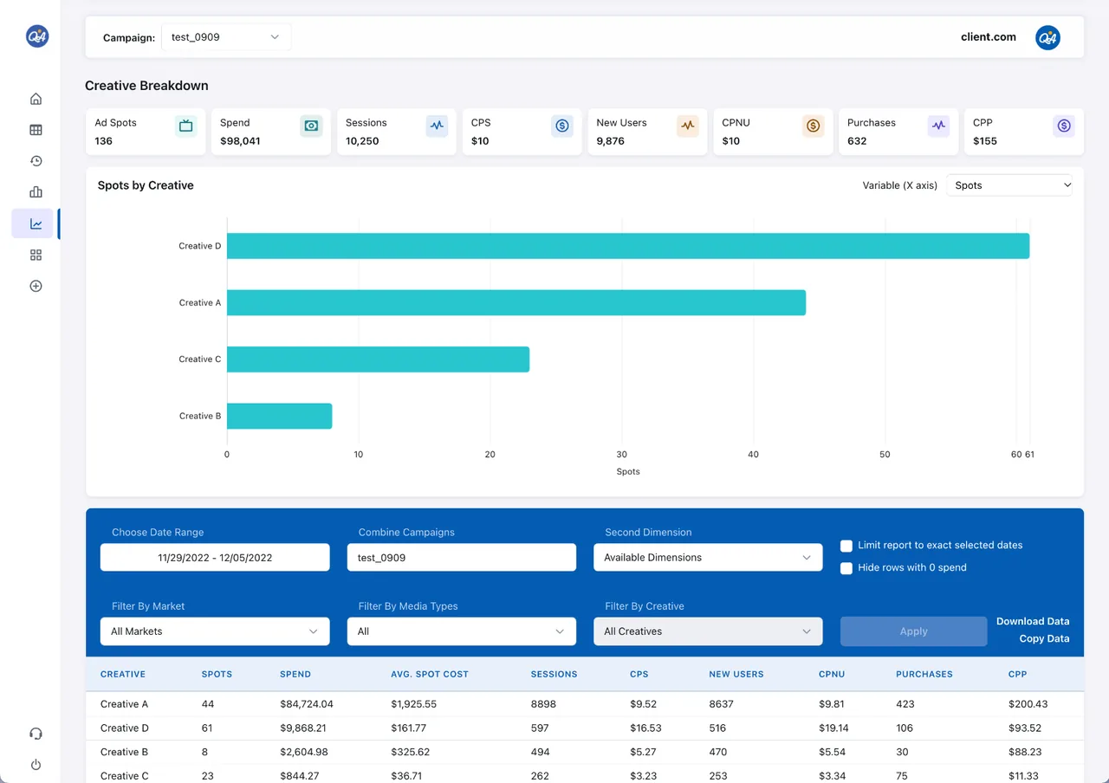
Task: Sort by the CPS column header
Action: (639, 674)
